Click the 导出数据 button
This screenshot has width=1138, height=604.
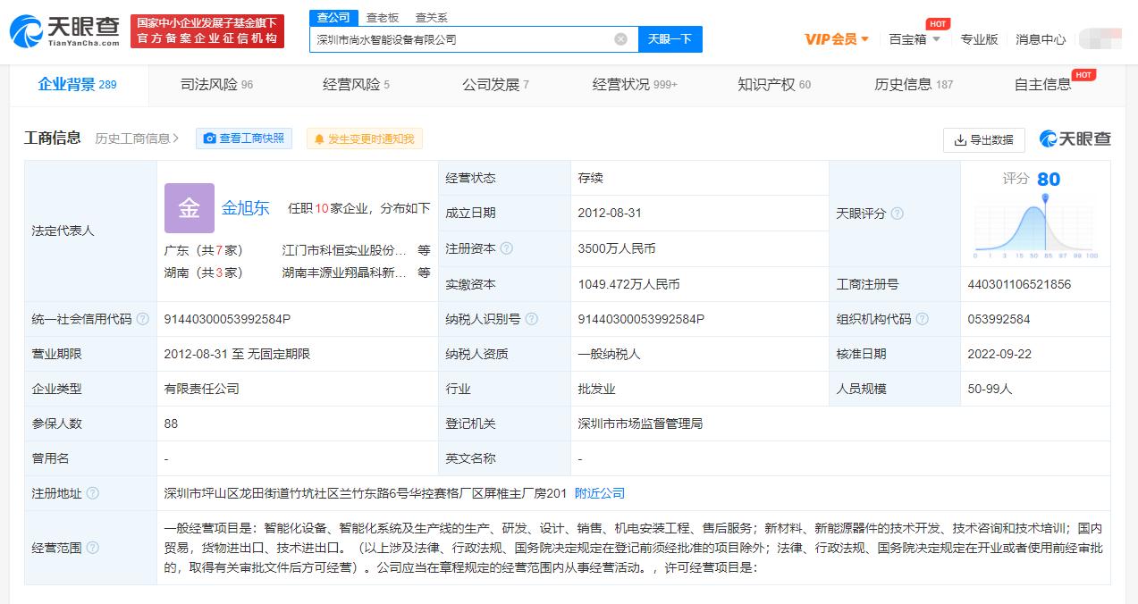click(x=983, y=140)
